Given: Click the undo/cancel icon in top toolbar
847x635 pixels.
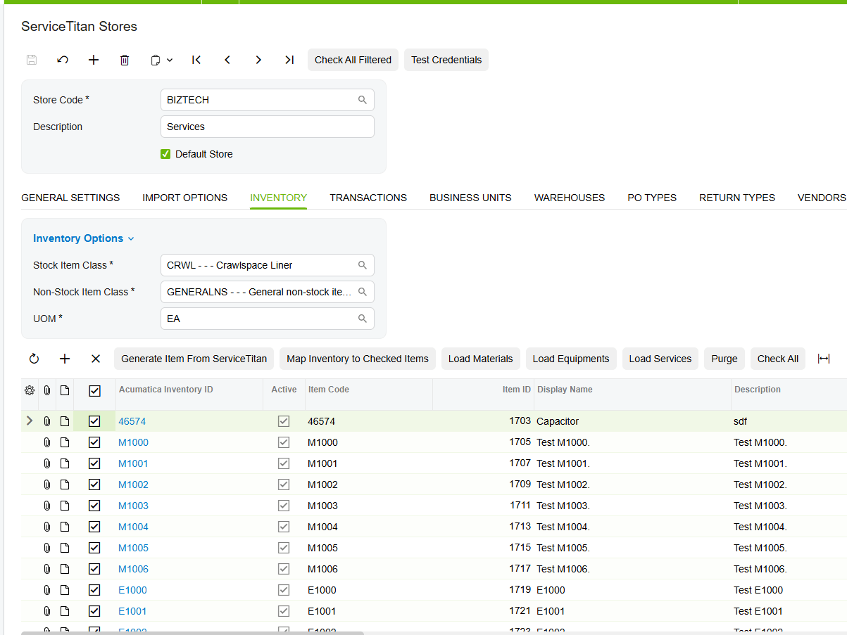Looking at the screenshot, I should coord(63,60).
